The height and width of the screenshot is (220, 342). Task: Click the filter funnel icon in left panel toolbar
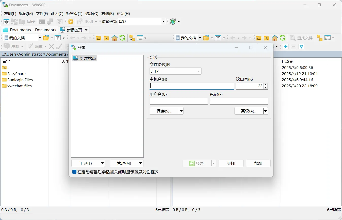coord(58,38)
